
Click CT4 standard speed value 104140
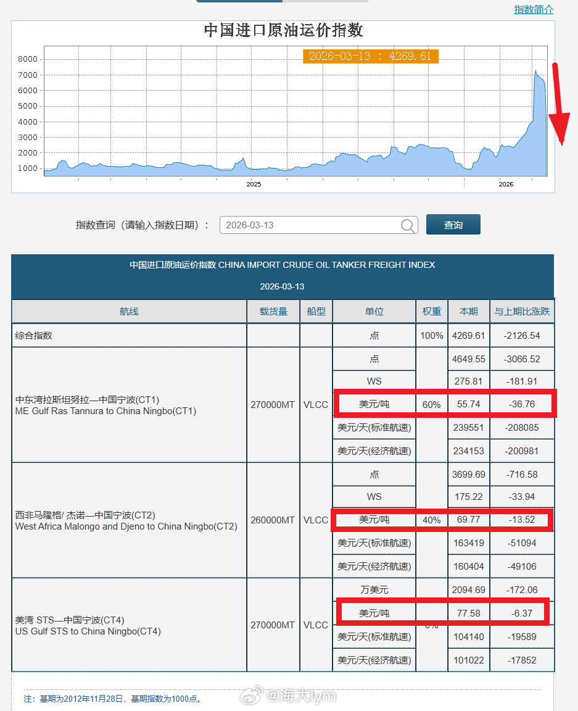(x=468, y=637)
